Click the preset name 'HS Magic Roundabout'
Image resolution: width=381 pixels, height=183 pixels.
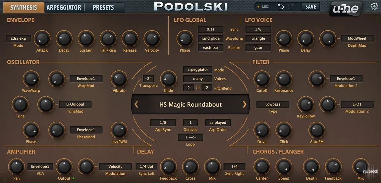point(190,105)
